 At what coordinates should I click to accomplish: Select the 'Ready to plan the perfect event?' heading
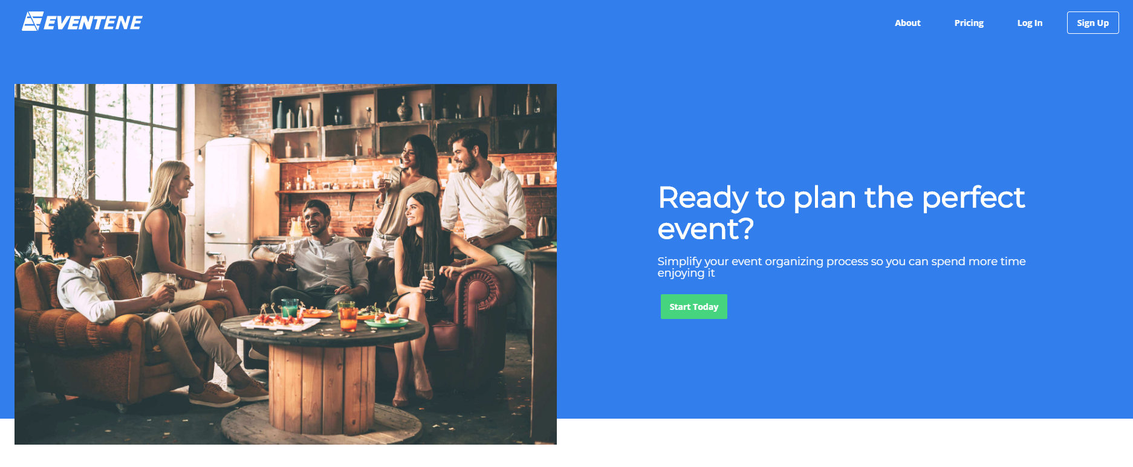(x=841, y=213)
